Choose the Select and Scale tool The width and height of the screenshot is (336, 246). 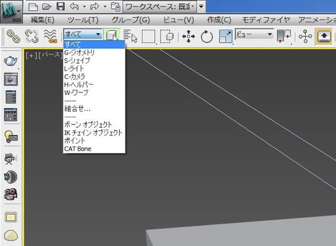tap(225, 36)
